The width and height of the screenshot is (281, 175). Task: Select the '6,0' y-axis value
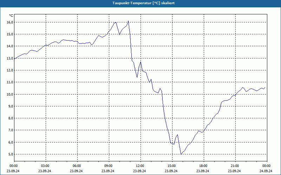pyautogui.click(x=11, y=142)
